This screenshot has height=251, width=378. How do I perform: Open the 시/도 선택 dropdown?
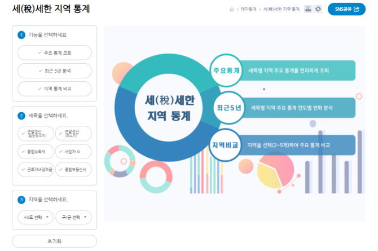tap(35, 217)
